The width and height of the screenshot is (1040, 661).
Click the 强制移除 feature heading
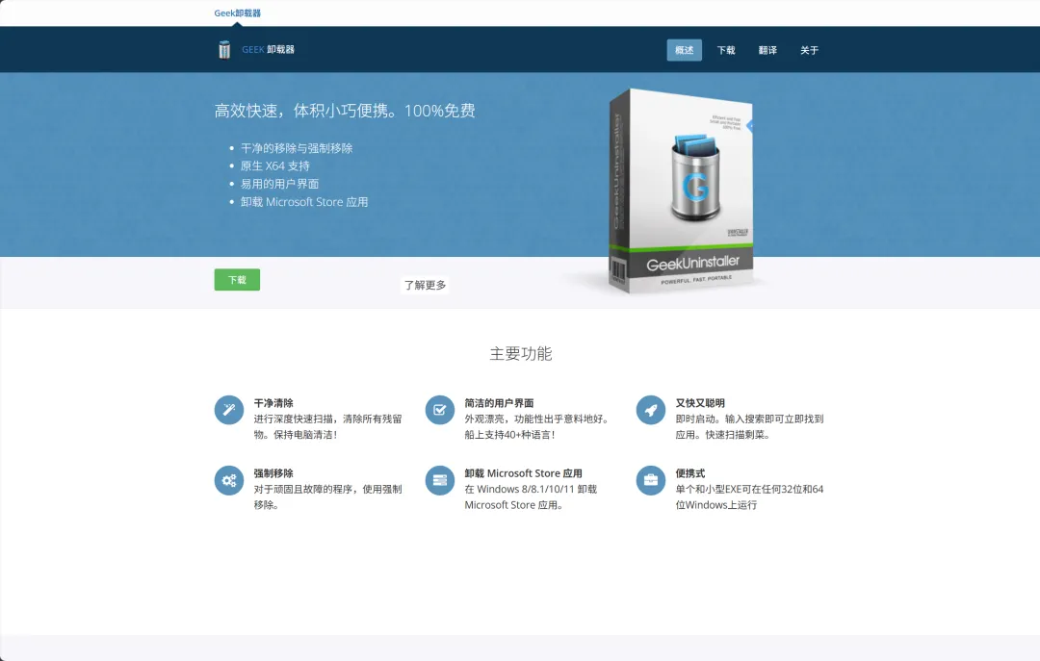(x=273, y=473)
